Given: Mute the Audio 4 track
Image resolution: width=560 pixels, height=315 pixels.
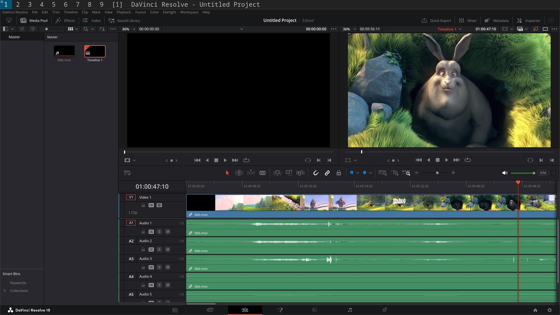Looking at the screenshot, I should point(168,285).
